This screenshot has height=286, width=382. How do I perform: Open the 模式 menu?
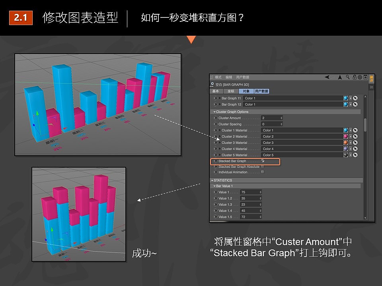218,77
